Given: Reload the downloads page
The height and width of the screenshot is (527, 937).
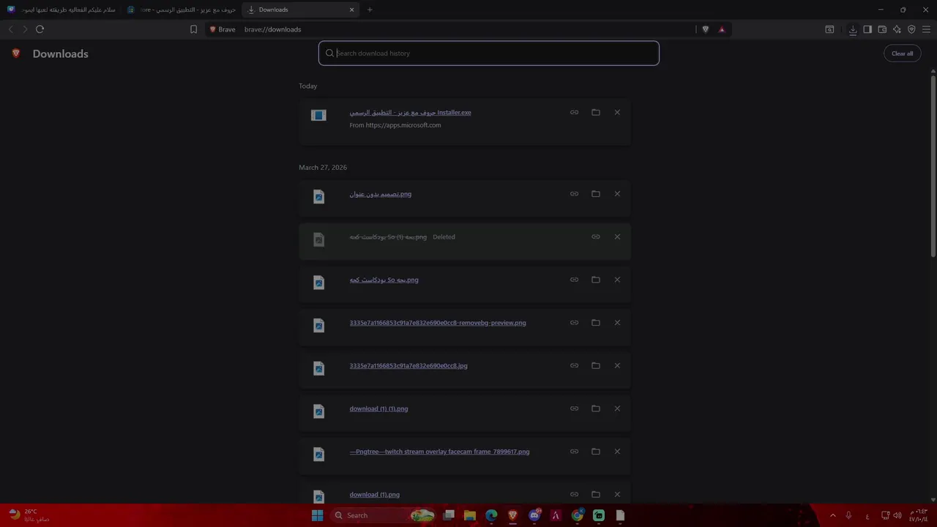Looking at the screenshot, I should pyautogui.click(x=40, y=29).
